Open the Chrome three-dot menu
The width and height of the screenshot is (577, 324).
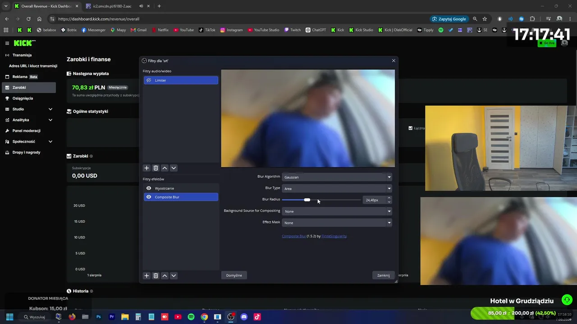click(570, 19)
